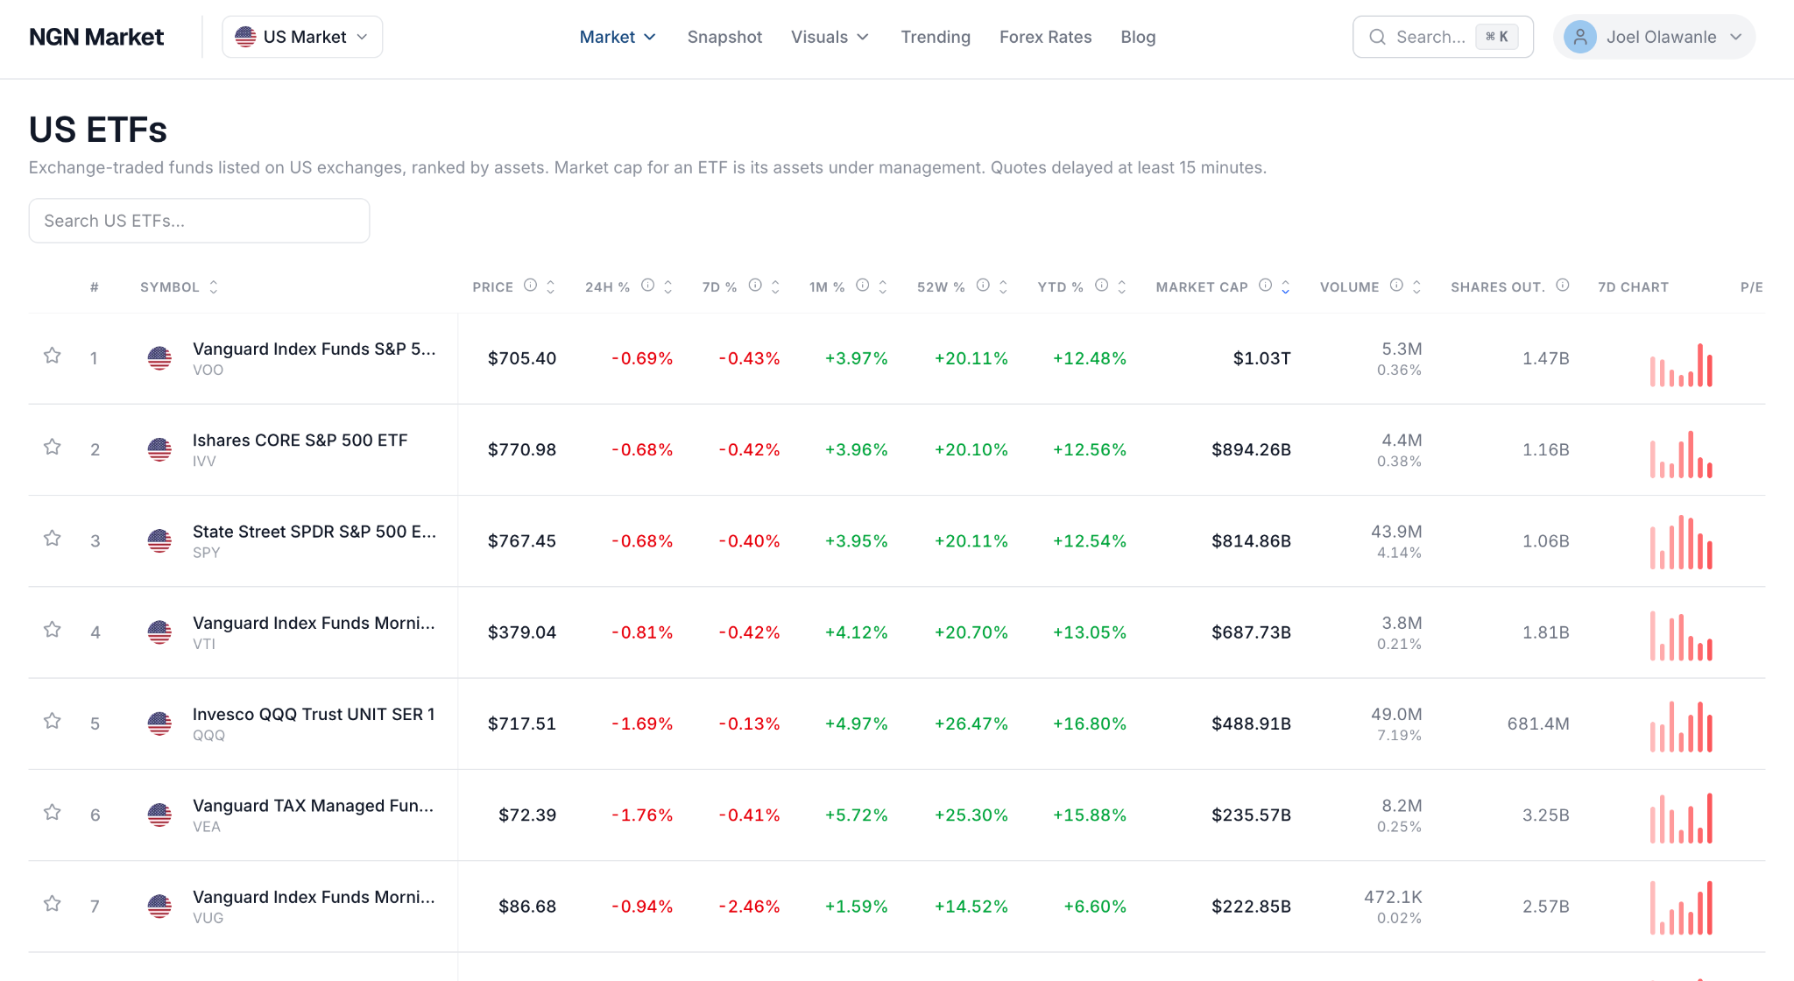Open the VUG fund link

coord(314,897)
